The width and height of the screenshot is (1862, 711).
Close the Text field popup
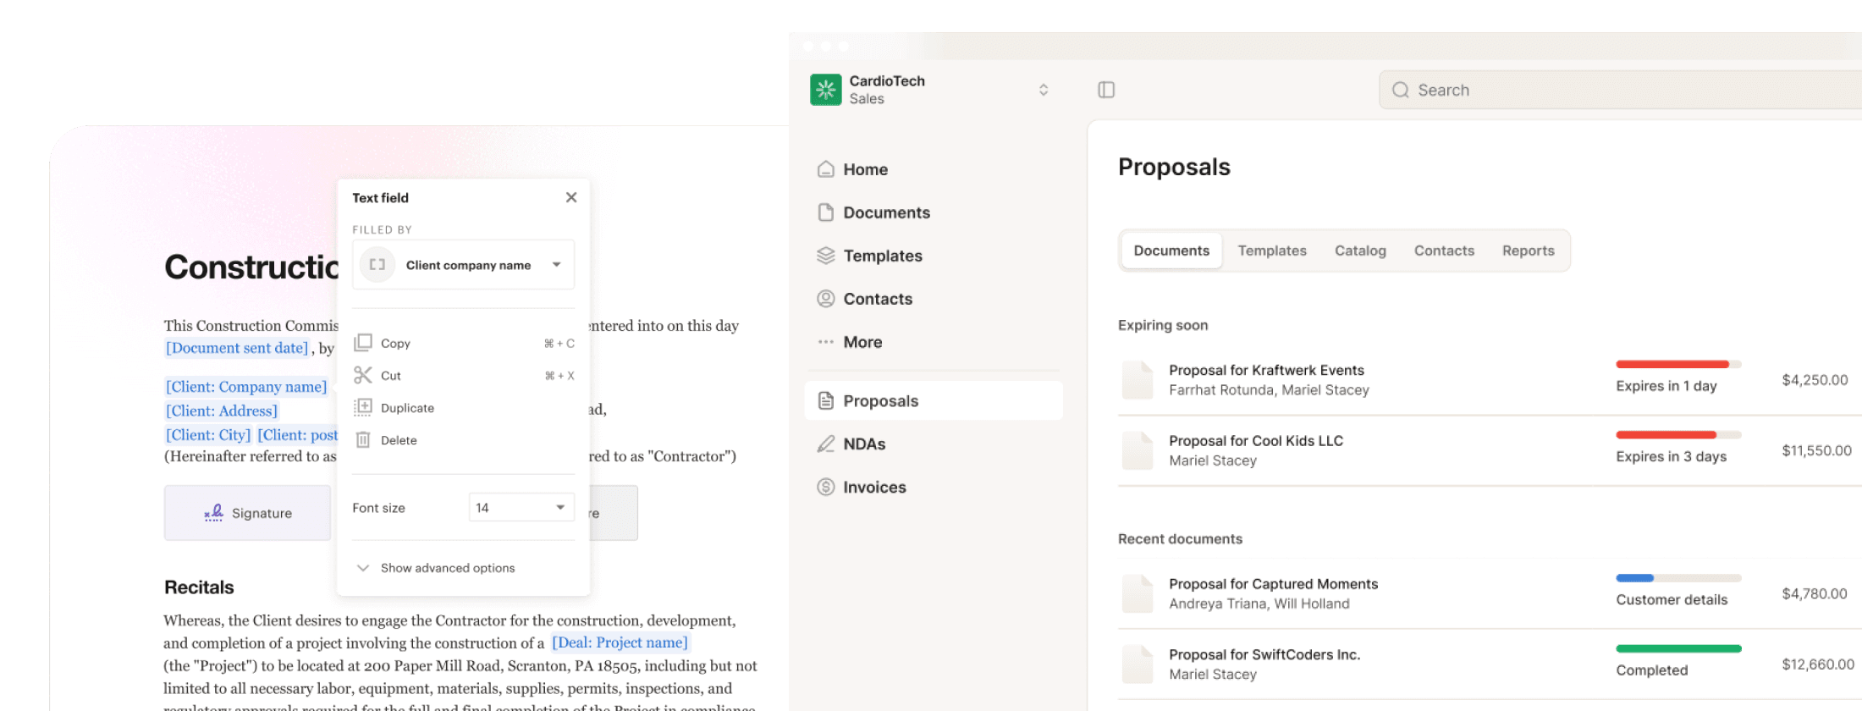[571, 197]
